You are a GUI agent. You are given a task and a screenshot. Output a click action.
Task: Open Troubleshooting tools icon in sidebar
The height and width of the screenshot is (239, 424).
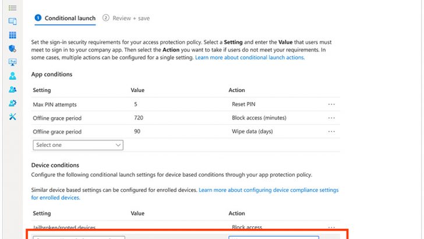pyautogui.click(x=12, y=117)
